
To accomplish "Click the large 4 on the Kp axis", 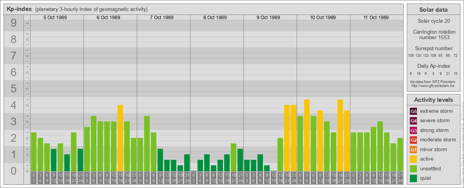I will [13, 105].
